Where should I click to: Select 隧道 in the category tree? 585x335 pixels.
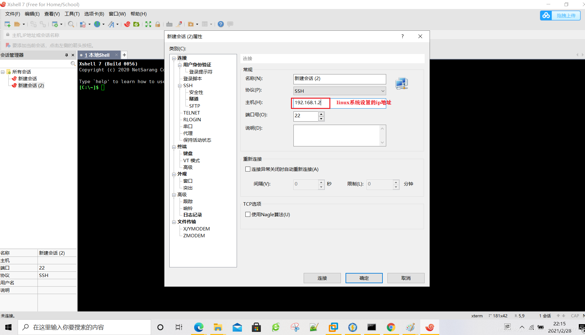[194, 99]
